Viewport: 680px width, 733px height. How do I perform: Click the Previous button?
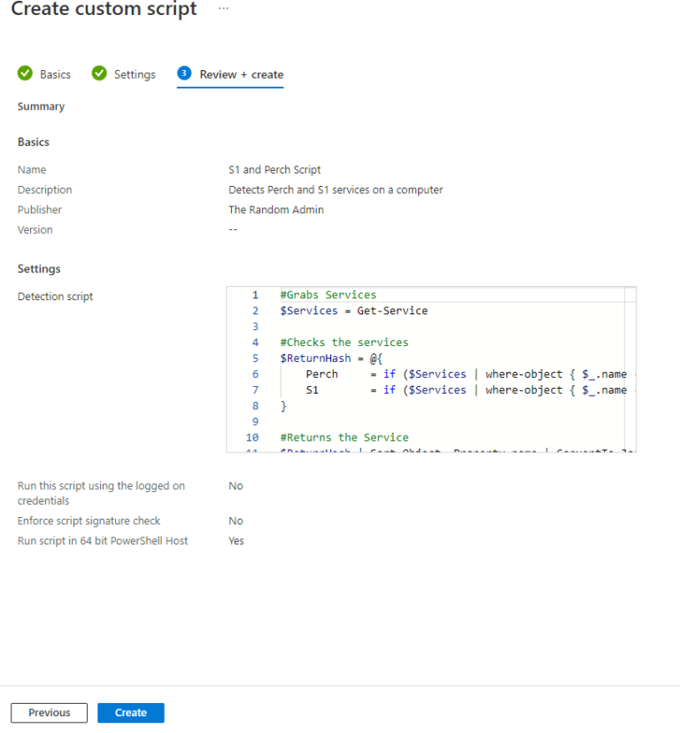click(49, 712)
